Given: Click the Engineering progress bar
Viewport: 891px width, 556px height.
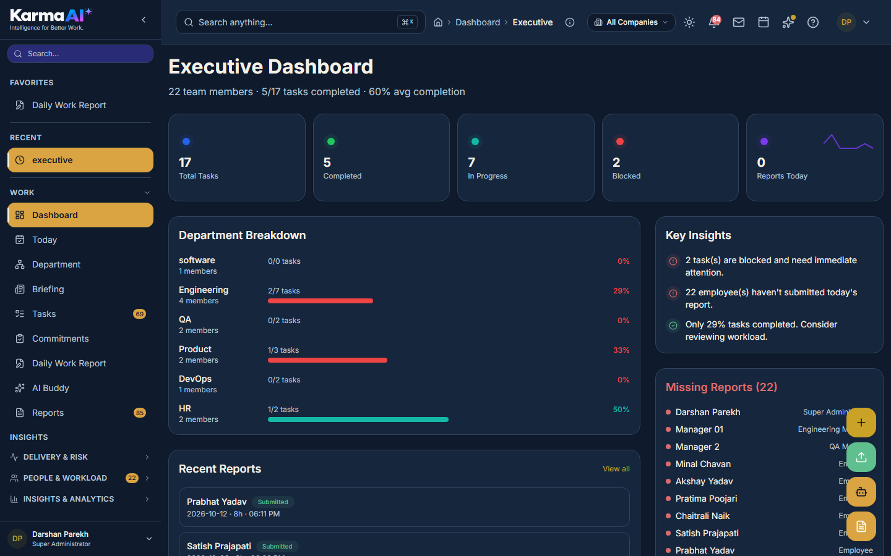Looking at the screenshot, I should 321,301.
